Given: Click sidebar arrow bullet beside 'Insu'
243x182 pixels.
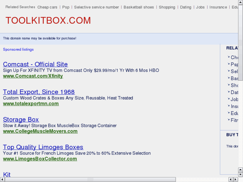Looking at the screenshot, I should 228,106.
